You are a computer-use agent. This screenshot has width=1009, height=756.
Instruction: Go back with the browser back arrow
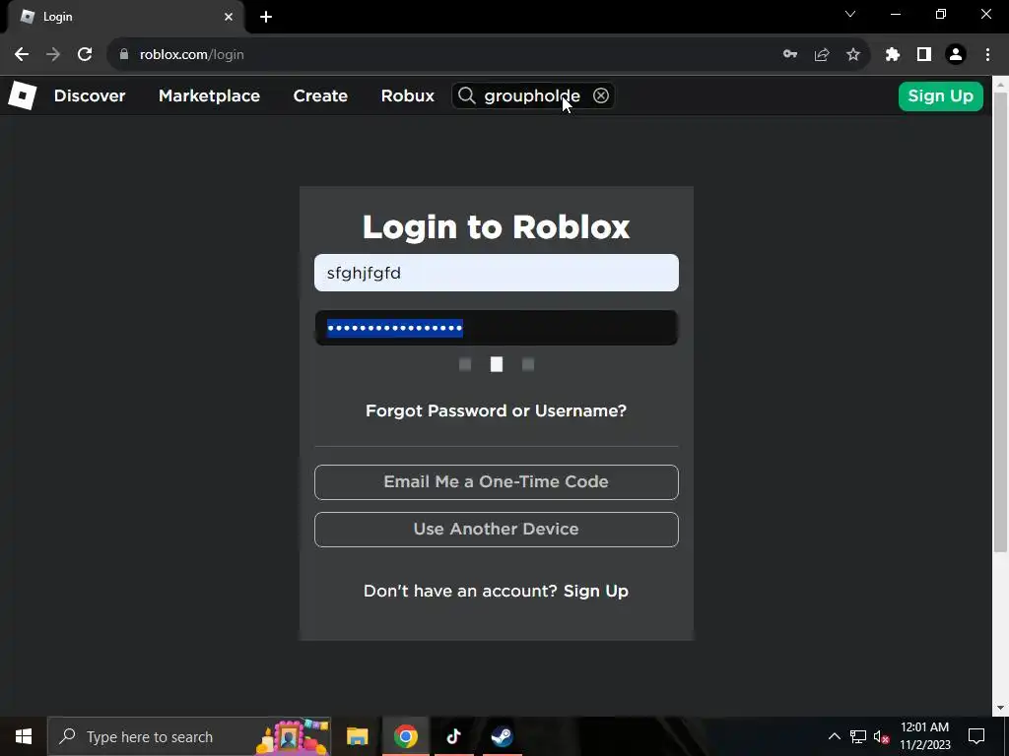(x=22, y=55)
